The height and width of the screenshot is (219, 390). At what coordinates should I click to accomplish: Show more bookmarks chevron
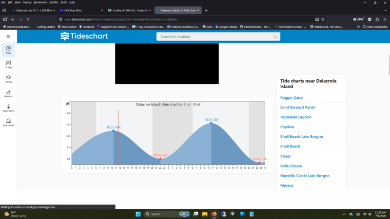[358, 27]
